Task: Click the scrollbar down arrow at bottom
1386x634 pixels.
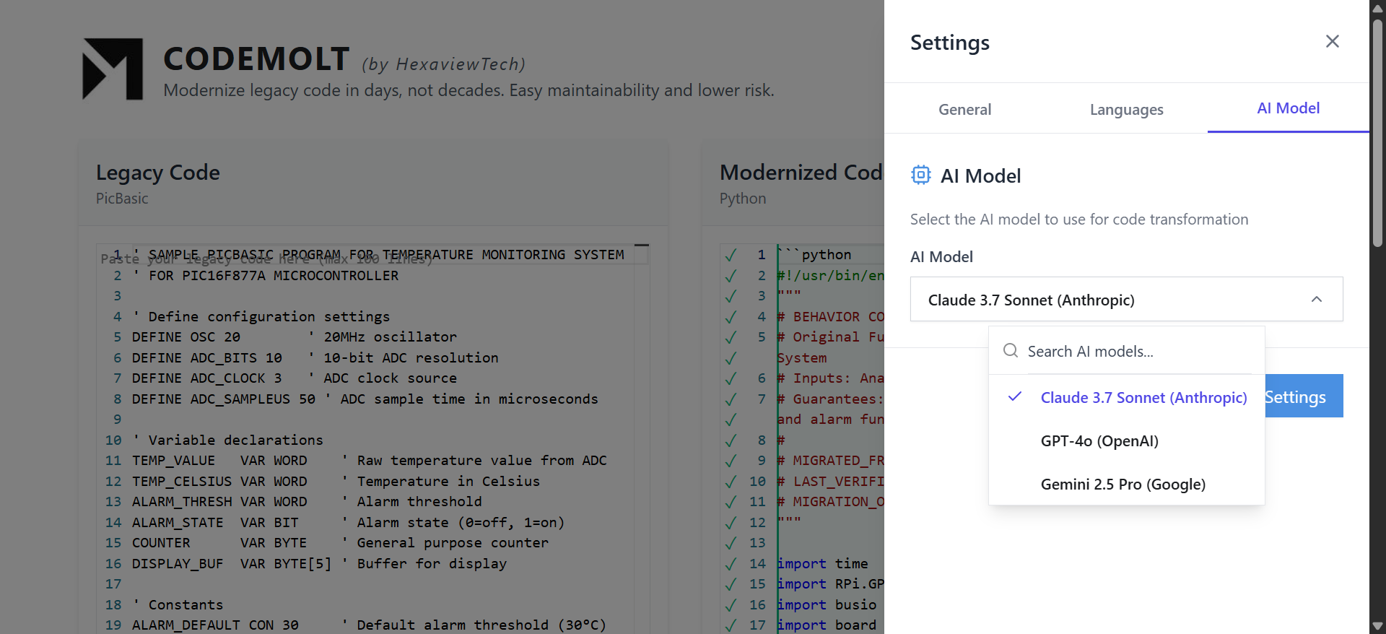Action: 1377,626
